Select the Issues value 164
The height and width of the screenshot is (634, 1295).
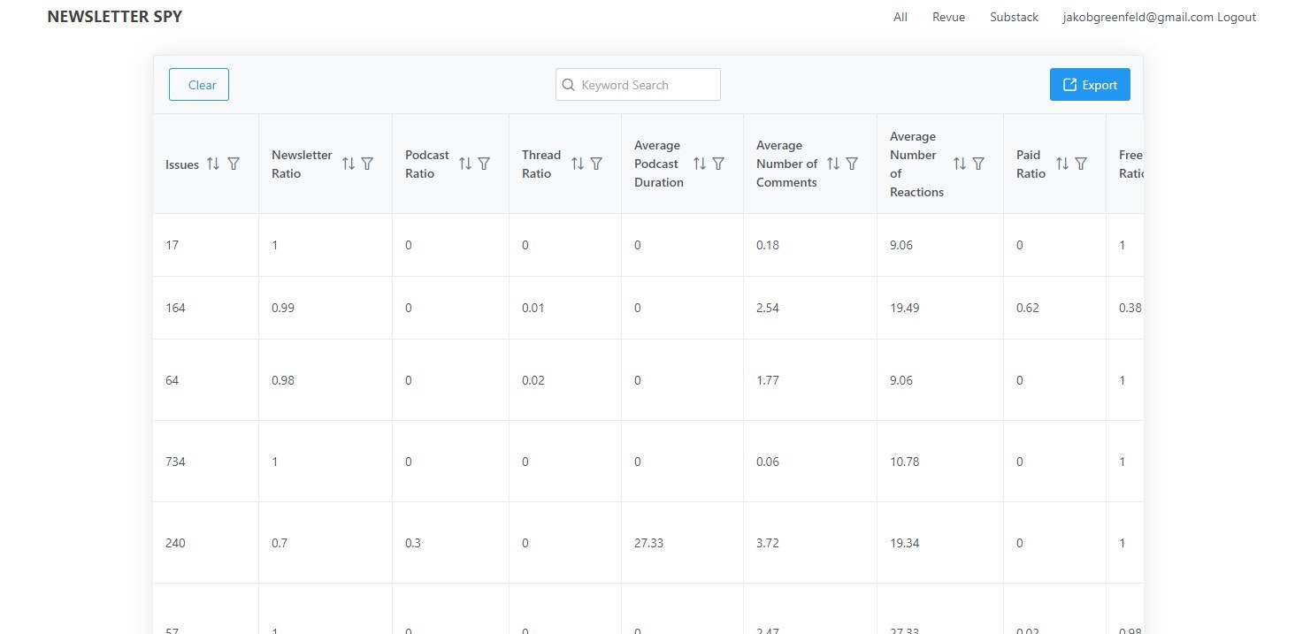pos(175,308)
